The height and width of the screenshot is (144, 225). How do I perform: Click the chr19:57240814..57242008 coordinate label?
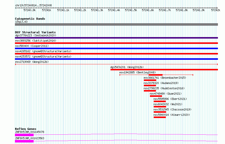pos(33,5)
